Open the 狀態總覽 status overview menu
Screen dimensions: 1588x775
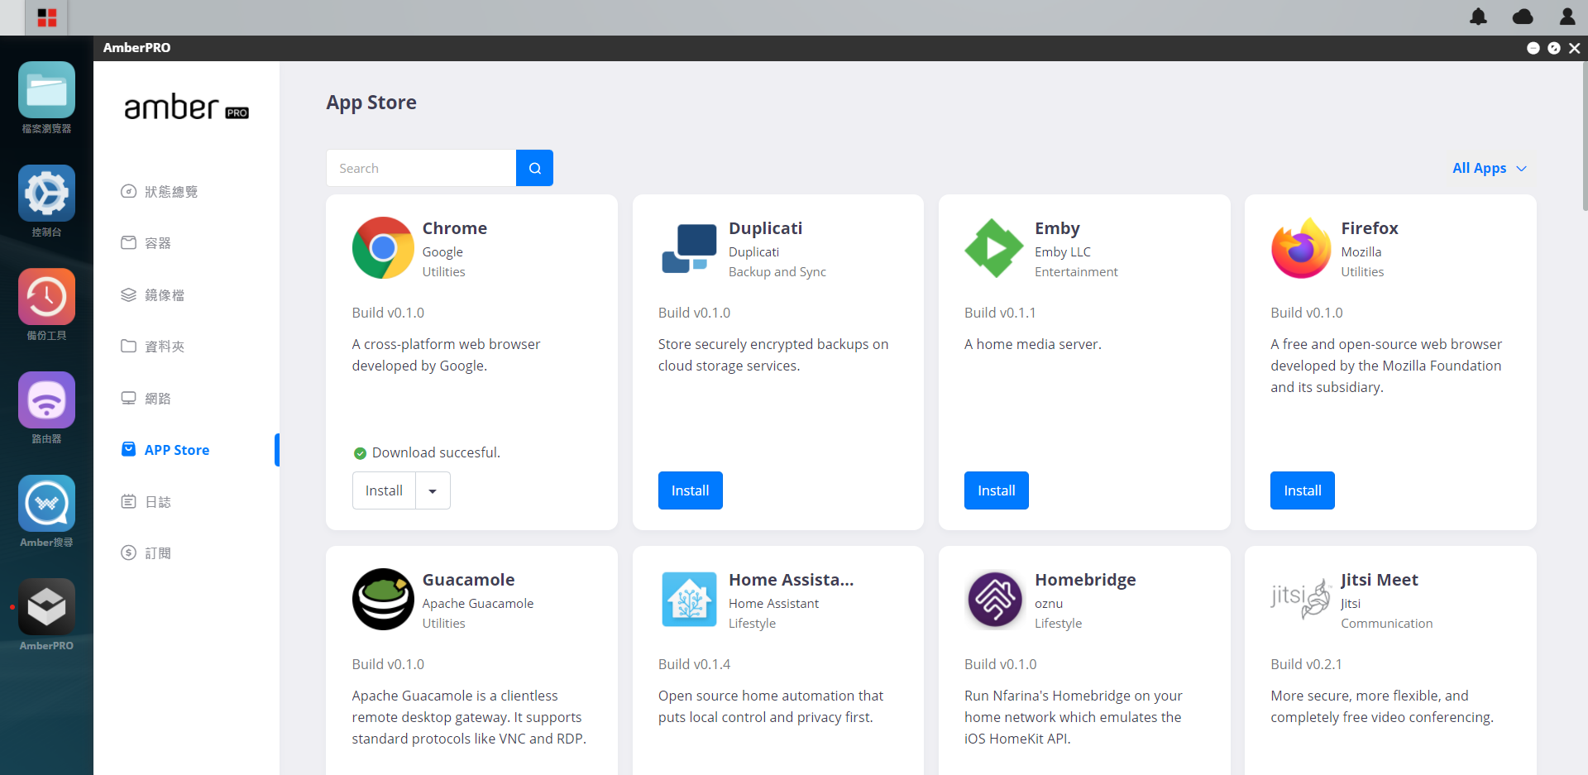160,192
